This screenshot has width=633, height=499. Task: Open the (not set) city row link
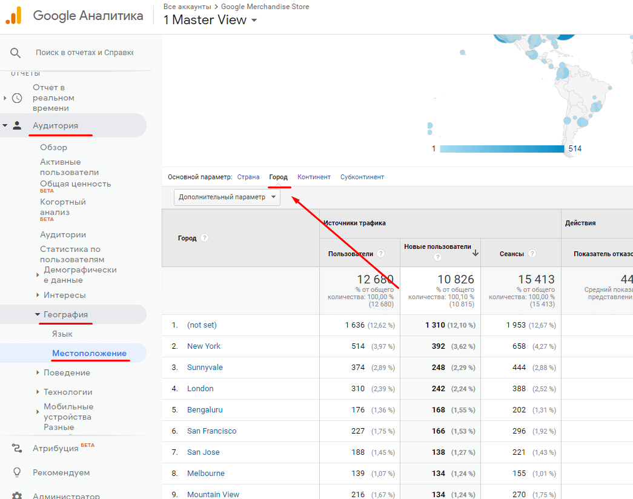[x=202, y=325]
